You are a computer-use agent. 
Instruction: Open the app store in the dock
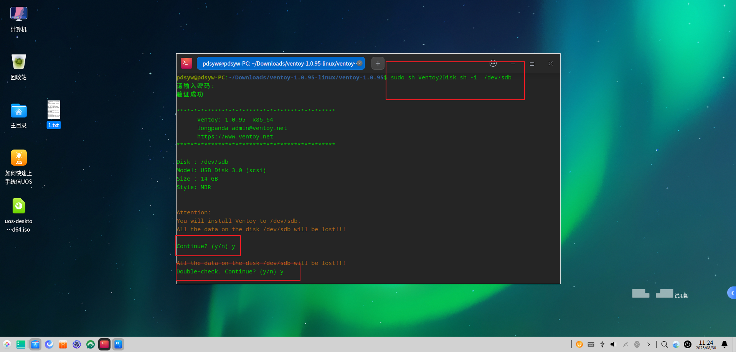tap(63, 344)
